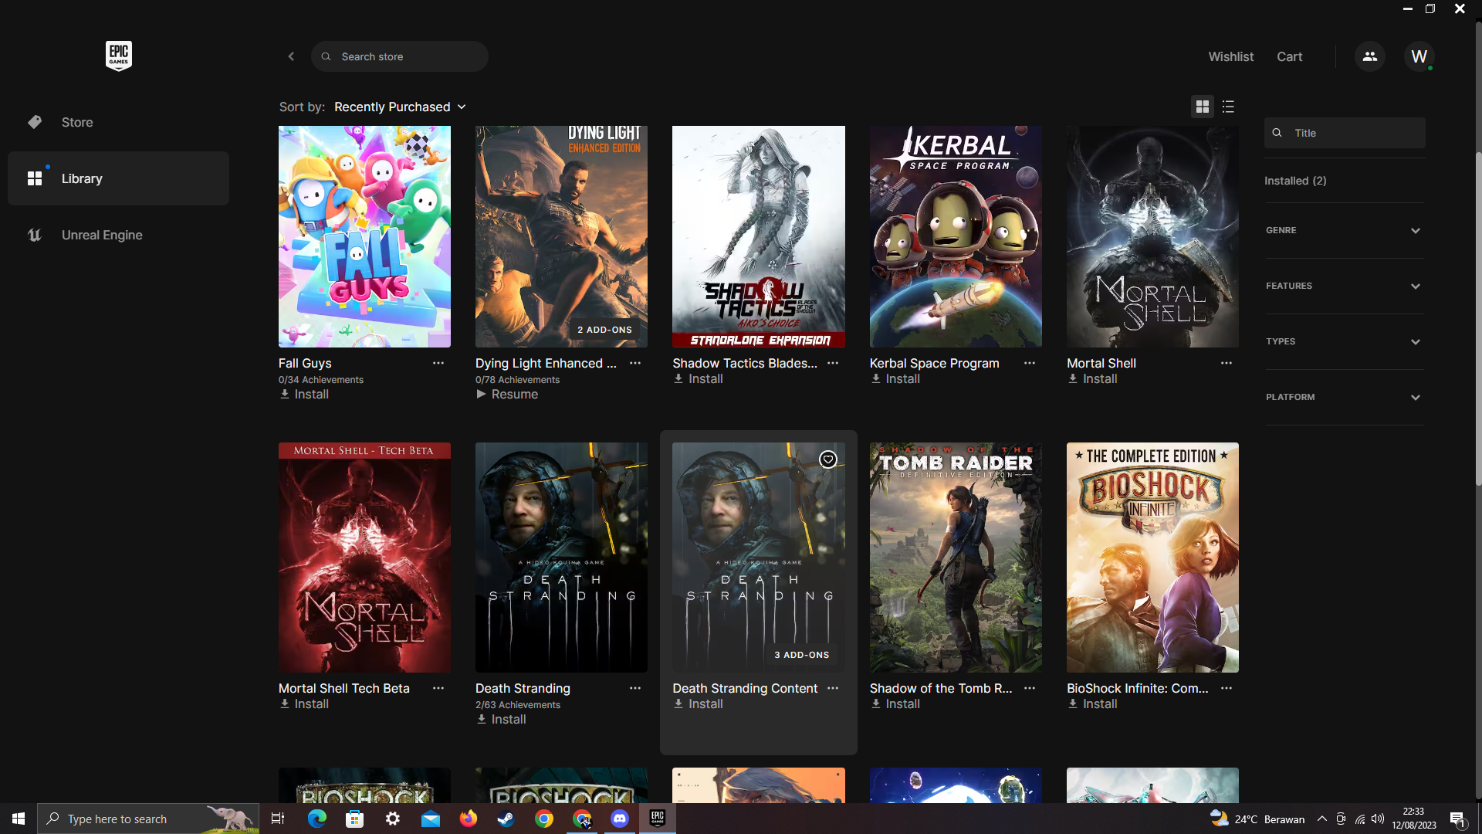Image resolution: width=1482 pixels, height=834 pixels.
Task: Go to the Store sidebar tab
Action: click(77, 122)
